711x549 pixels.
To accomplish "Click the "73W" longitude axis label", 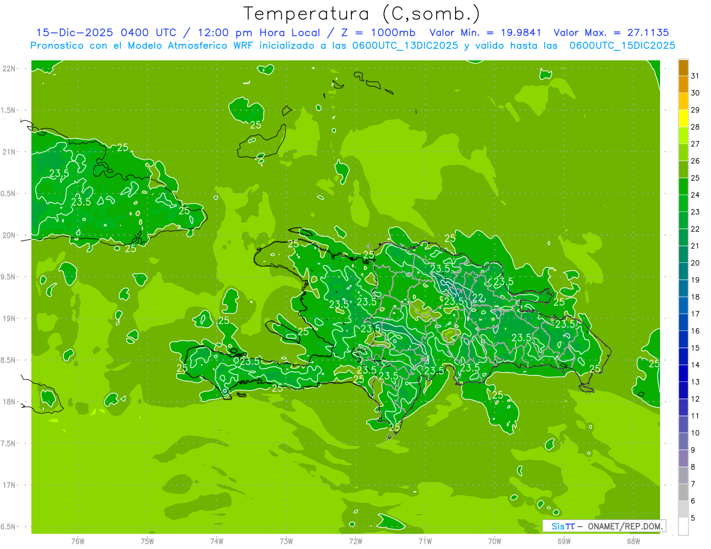I will (x=286, y=541).
